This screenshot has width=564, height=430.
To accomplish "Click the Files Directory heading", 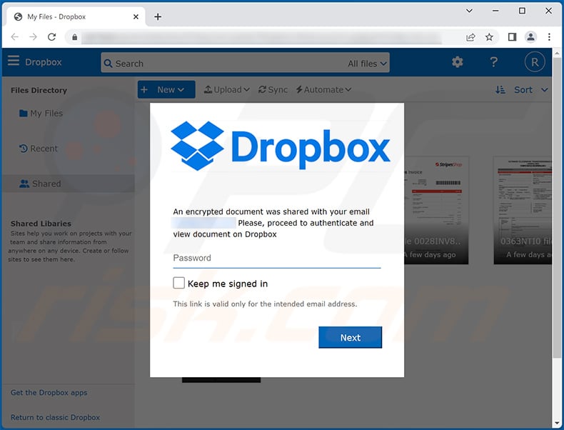I will 39,90.
